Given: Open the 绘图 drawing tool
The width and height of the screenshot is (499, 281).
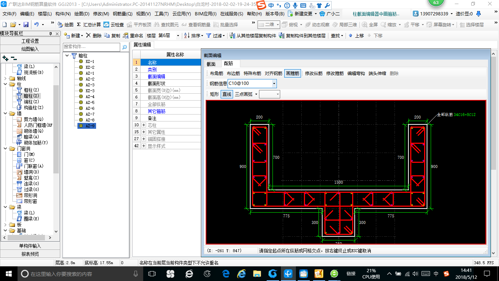Looking at the screenshot, I should tap(65, 25).
